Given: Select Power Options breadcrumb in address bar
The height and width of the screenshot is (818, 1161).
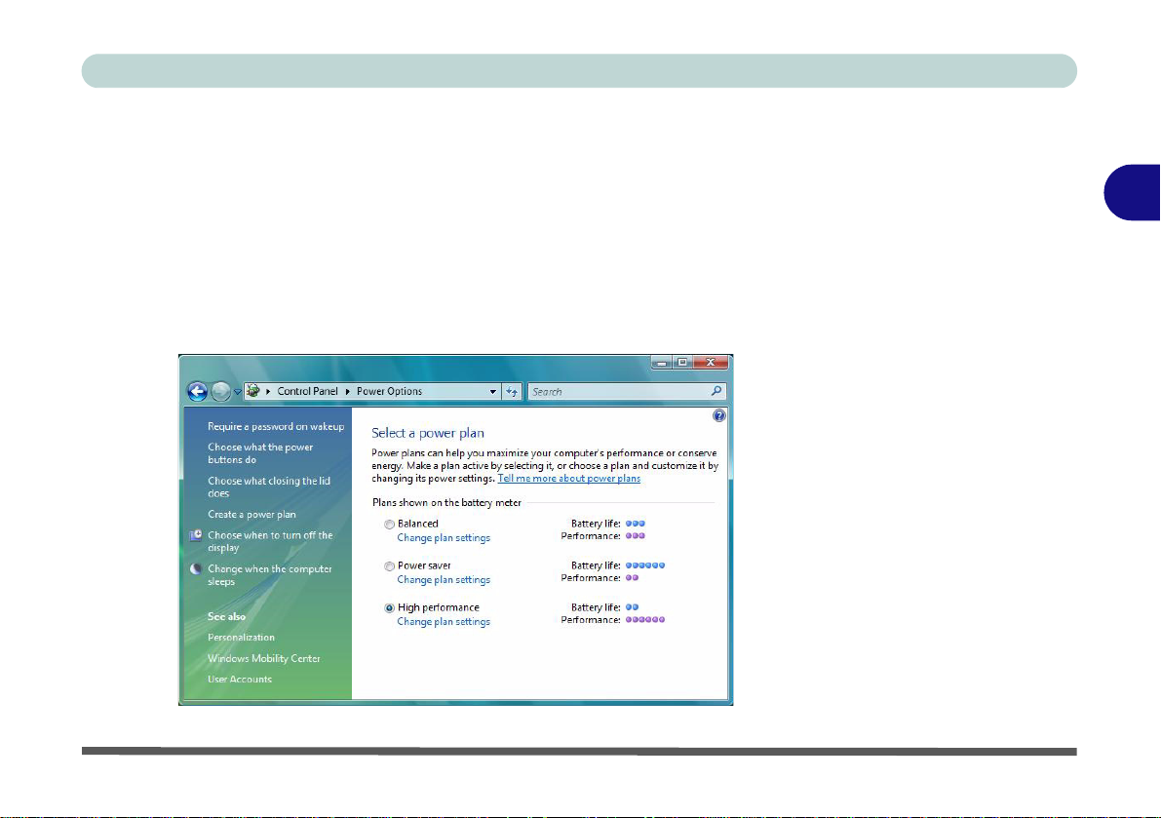Looking at the screenshot, I should [390, 391].
